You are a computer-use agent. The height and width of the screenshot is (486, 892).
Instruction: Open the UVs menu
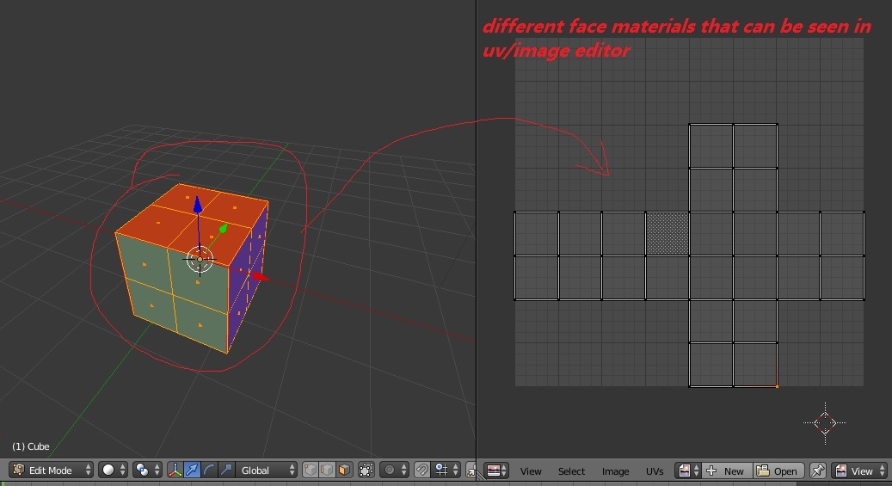click(x=655, y=471)
